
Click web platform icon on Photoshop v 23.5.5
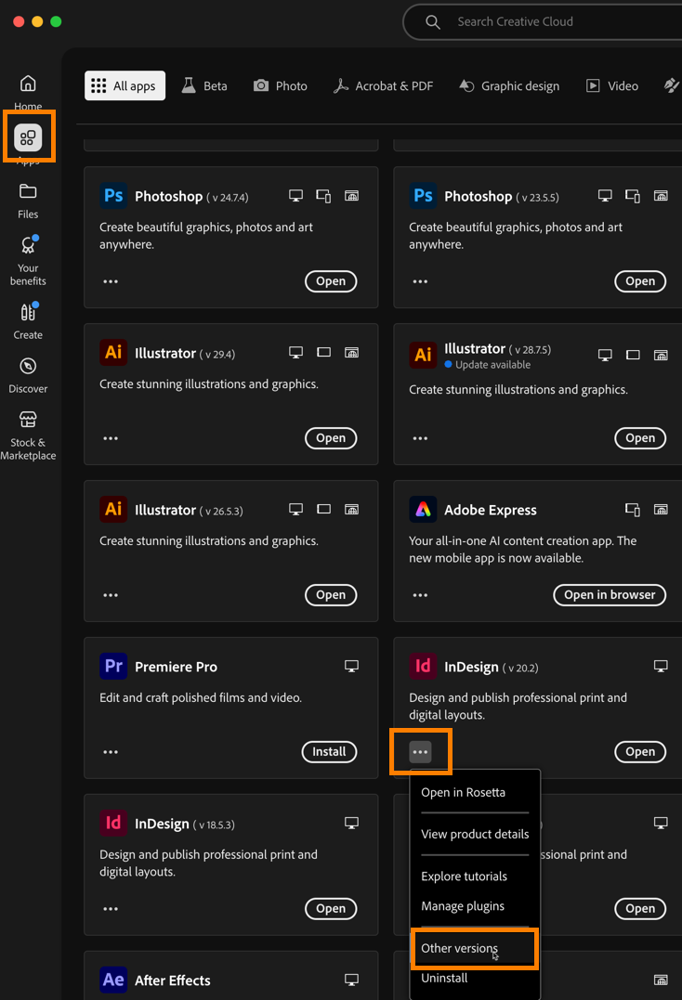pyautogui.click(x=661, y=196)
